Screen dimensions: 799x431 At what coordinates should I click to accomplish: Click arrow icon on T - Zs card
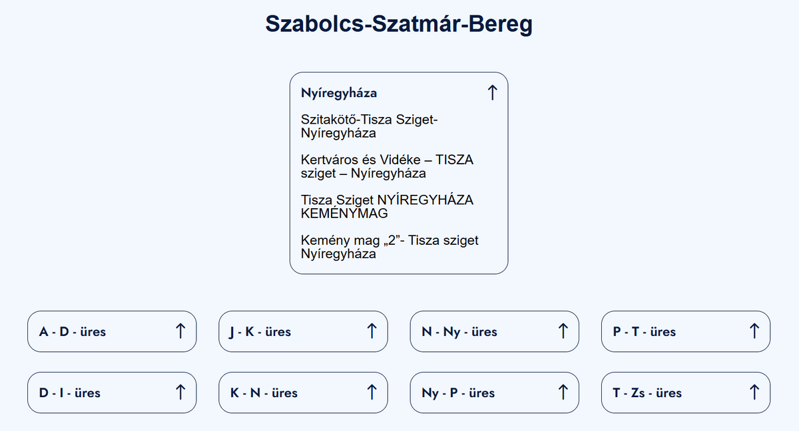point(754,392)
